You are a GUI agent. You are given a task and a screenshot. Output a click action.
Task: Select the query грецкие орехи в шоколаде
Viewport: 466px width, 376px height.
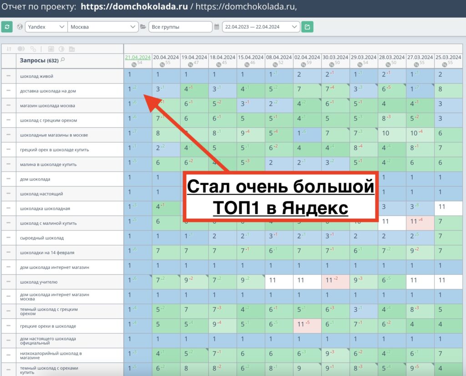48,326
